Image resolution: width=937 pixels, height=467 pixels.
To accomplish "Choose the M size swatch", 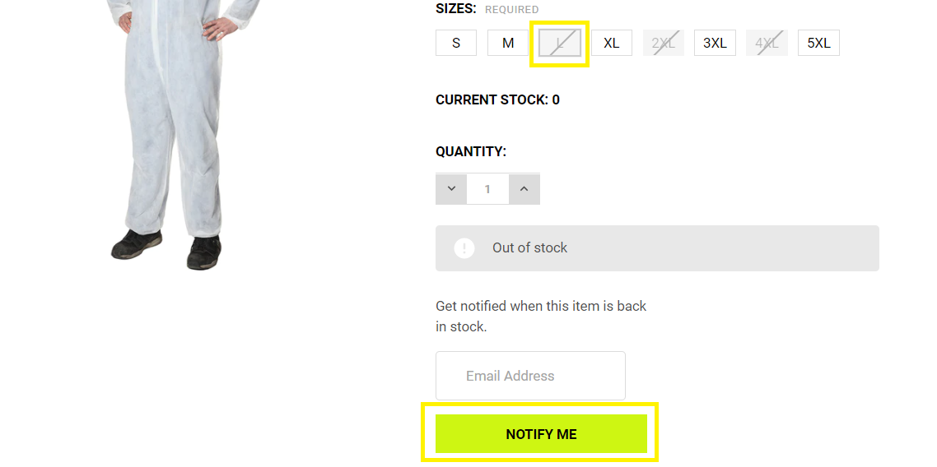I will coord(508,43).
